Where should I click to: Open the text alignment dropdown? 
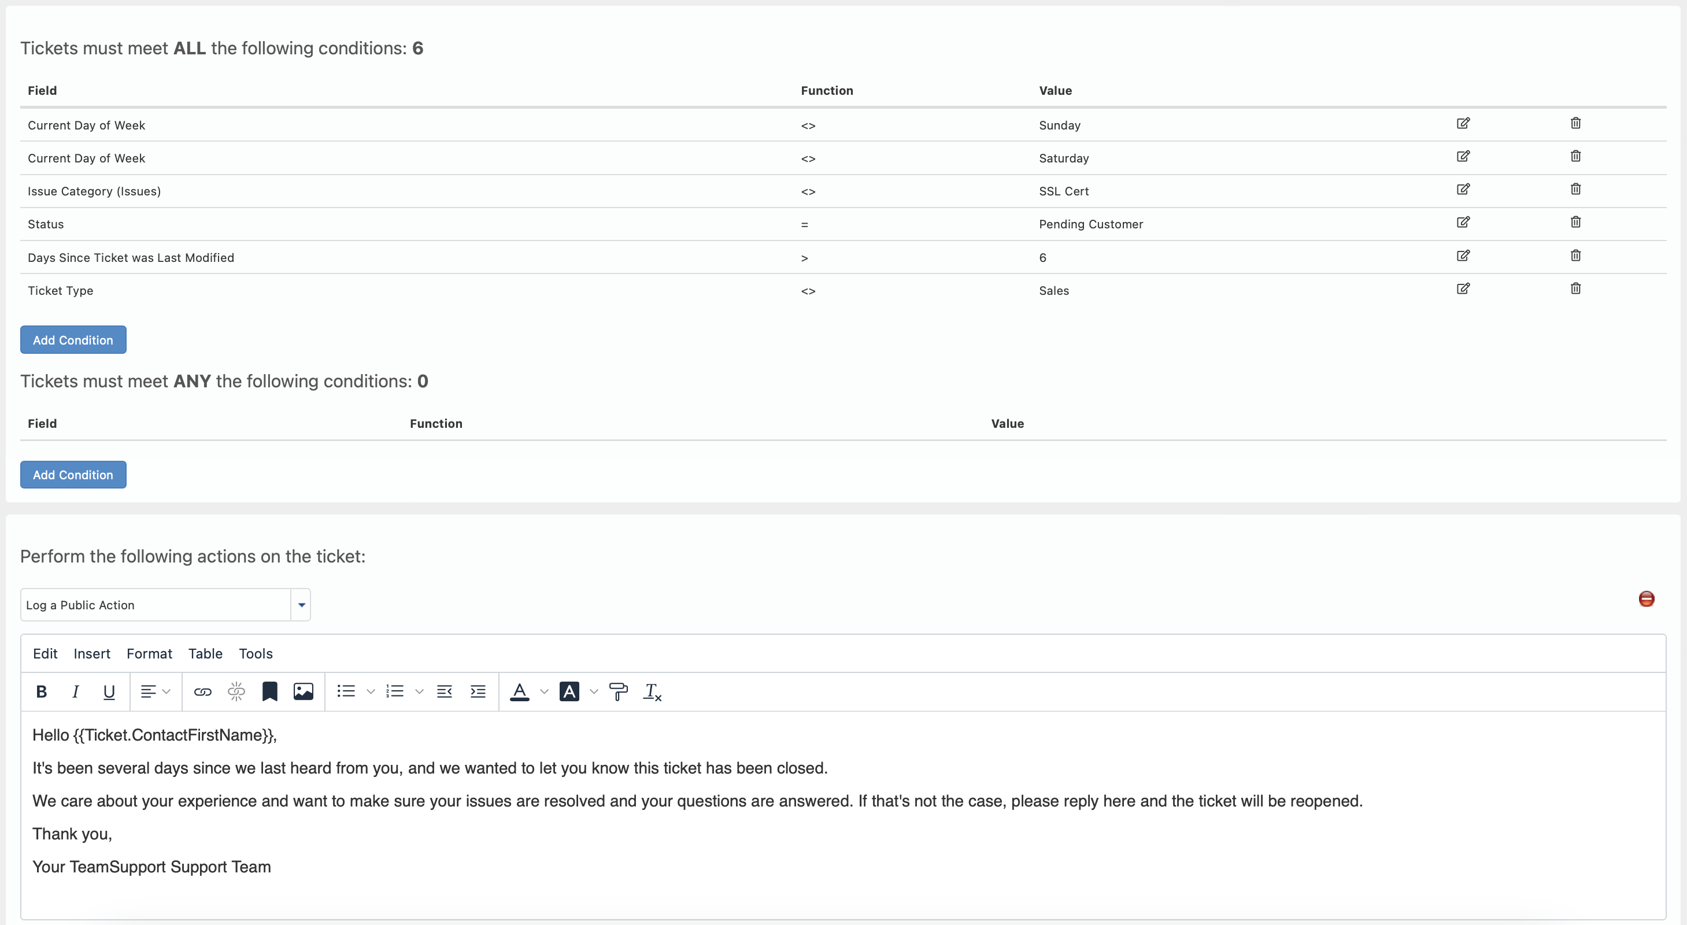tap(155, 691)
